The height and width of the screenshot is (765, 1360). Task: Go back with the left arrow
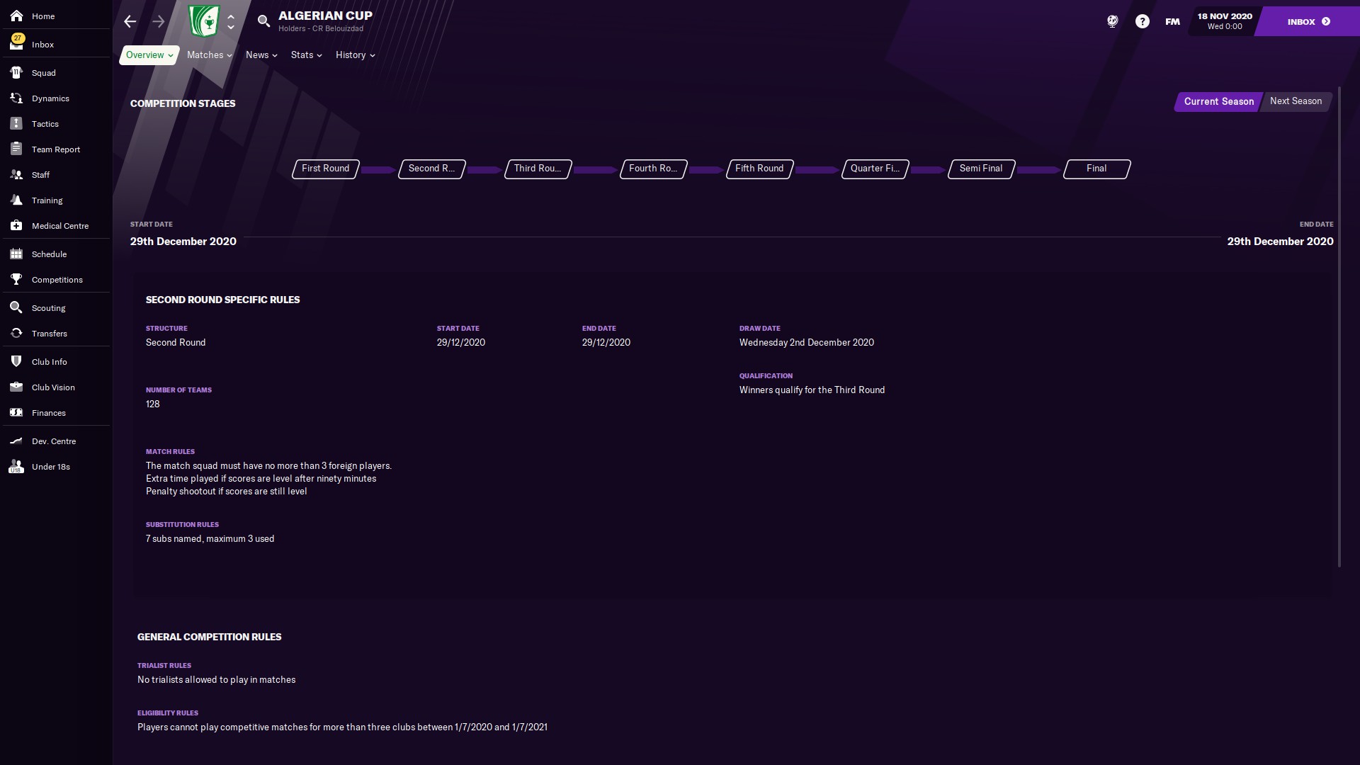pyautogui.click(x=130, y=21)
